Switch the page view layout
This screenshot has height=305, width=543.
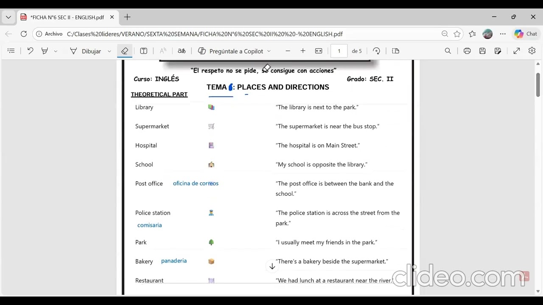396,51
